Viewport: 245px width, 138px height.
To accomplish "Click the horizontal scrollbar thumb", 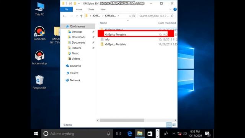I will 122,120.
